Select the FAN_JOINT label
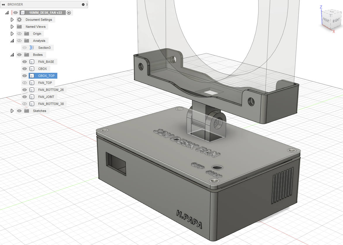The image size is (343, 245). (46, 97)
